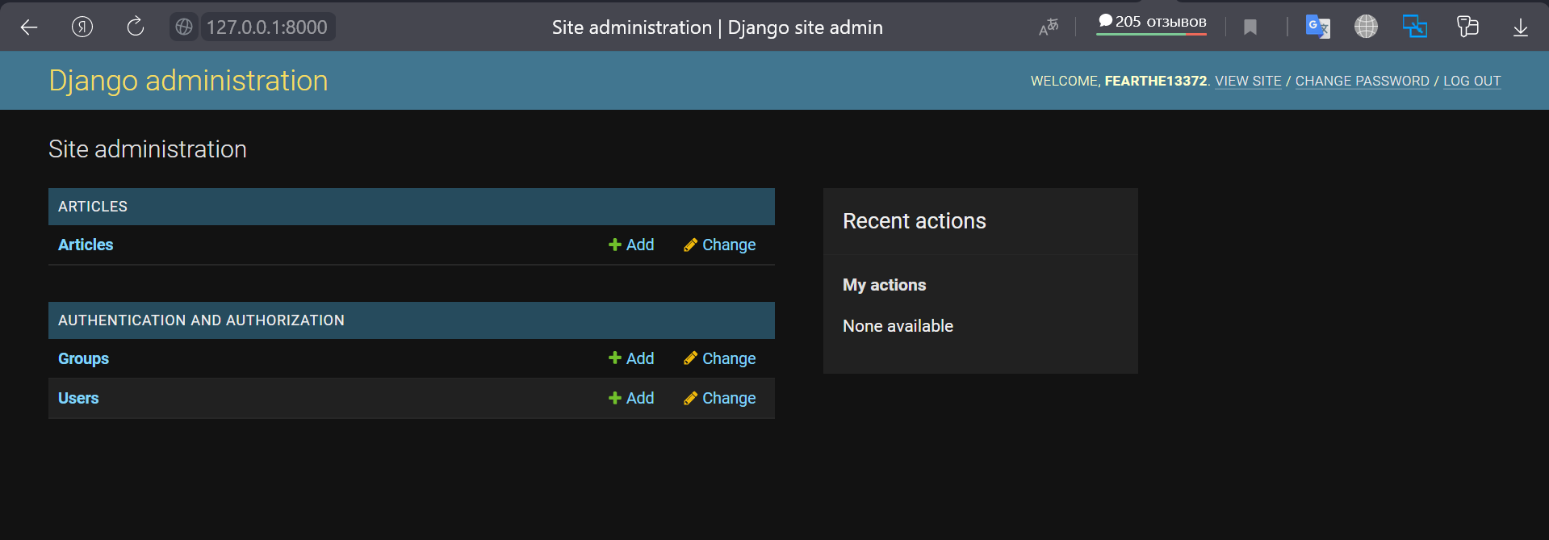Image resolution: width=1549 pixels, height=540 pixels.
Task: Click the Django administration header title
Action: click(x=188, y=81)
